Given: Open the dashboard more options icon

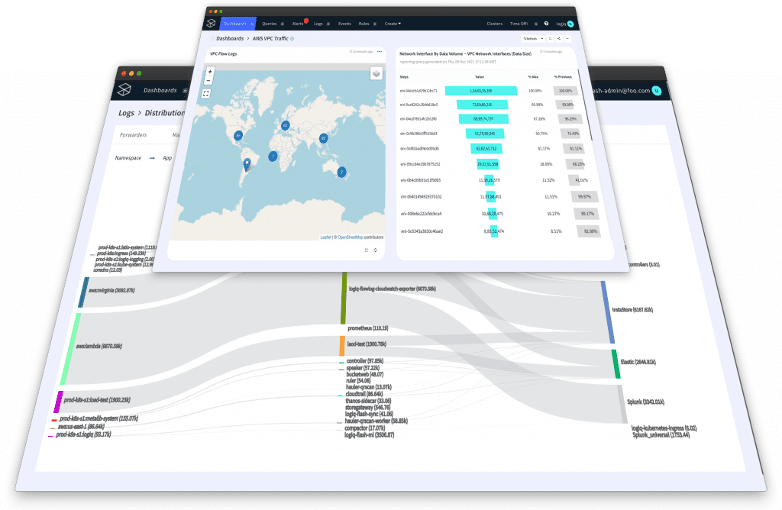Looking at the screenshot, I should pos(567,38).
